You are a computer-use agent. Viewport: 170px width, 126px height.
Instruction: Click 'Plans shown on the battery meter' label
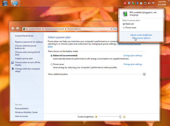pos(63,51)
